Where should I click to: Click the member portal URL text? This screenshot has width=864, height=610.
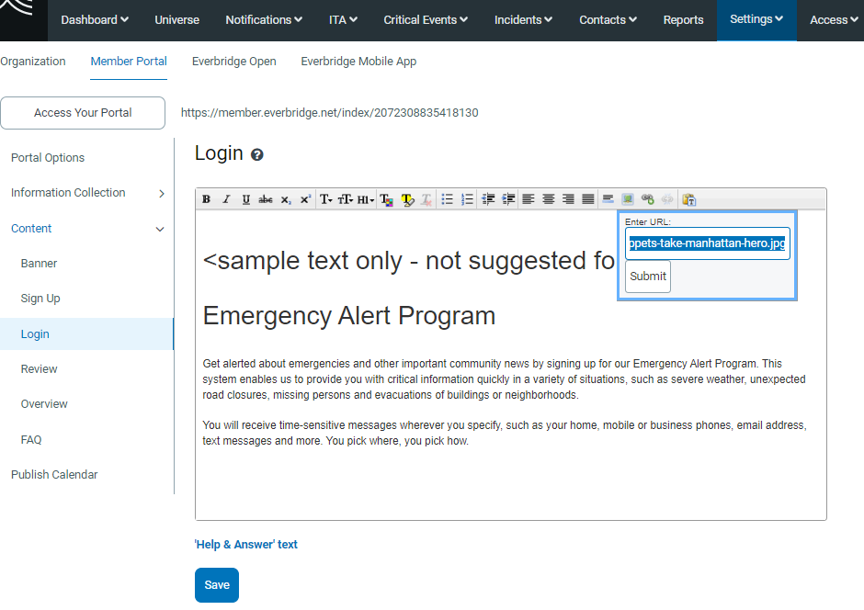(329, 113)
